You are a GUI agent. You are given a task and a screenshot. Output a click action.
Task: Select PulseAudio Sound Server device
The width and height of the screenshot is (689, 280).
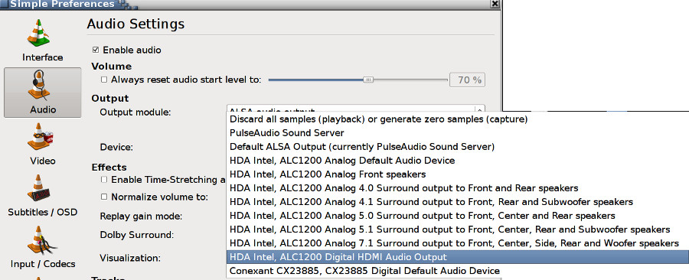[x=458, y=132]
